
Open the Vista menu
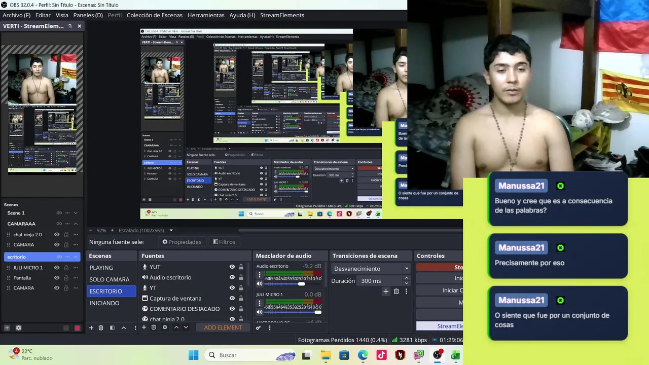pos(62,15)
